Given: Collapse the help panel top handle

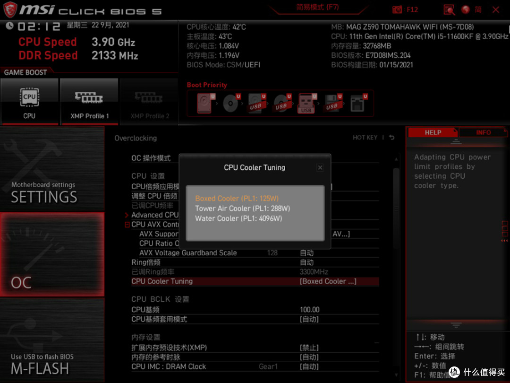Looking at the screenshot, I should coord(456,142).
